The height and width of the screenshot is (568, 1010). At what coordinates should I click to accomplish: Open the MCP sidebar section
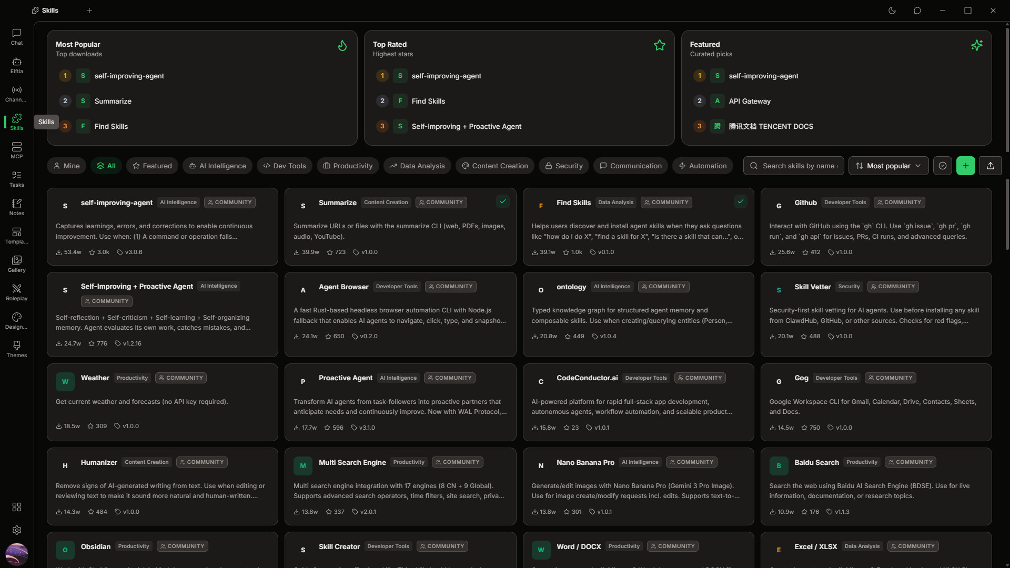click(17, 150)
